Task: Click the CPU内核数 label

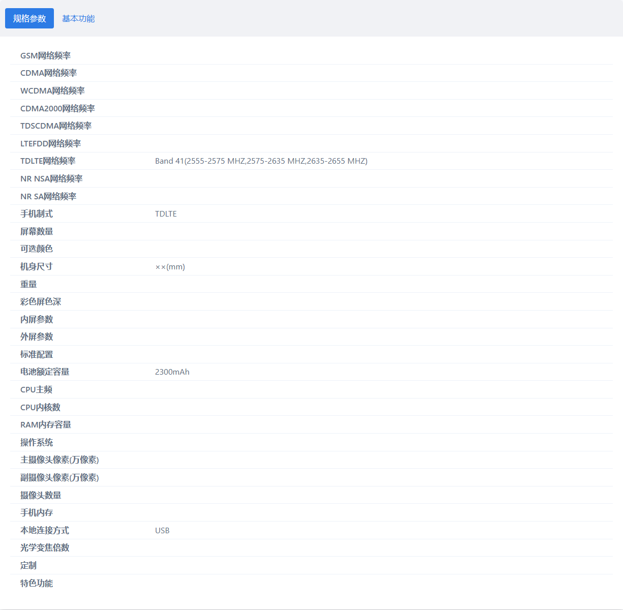Action: [x=41, y=407]
